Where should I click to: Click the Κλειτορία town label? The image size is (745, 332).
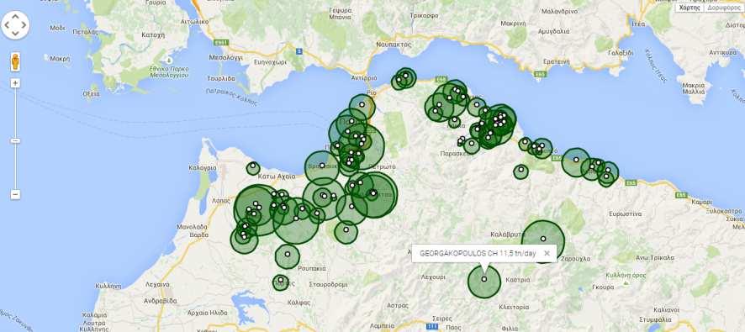point(514,308)
